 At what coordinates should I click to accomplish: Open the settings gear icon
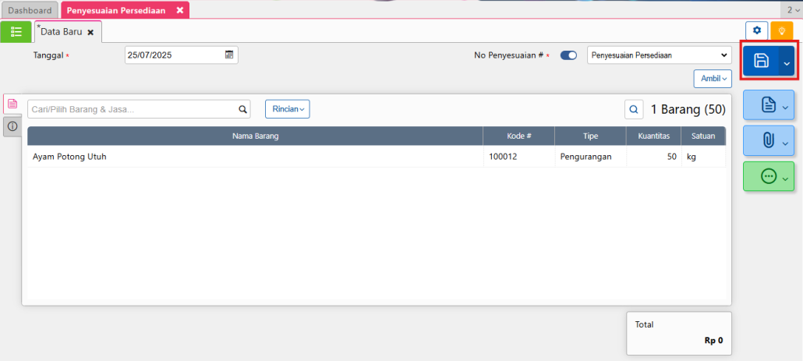[756, 30]
